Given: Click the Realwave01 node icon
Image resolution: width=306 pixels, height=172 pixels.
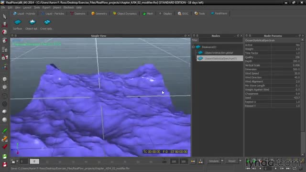Looking at the screenshot, I should pyautogui.click(x=198, y=47).
